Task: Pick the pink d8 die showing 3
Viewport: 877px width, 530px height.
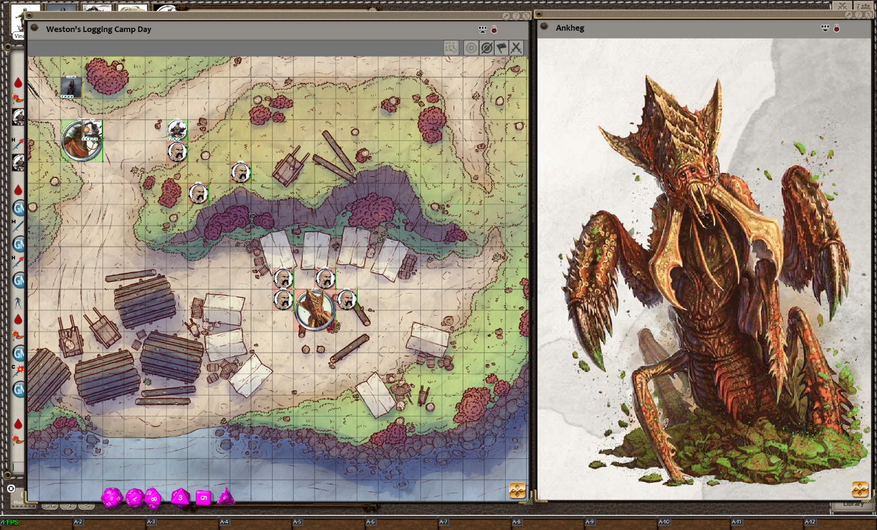Action: click(x=180, y=498)
